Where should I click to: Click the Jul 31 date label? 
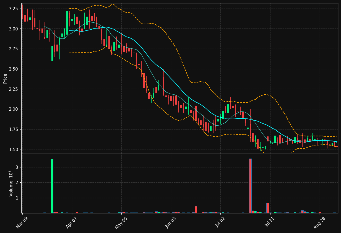(x=269, y=222)
